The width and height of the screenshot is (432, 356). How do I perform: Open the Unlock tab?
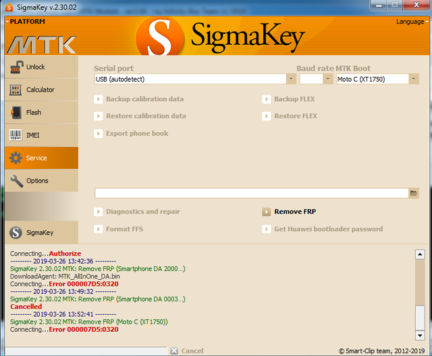[41, 67]
